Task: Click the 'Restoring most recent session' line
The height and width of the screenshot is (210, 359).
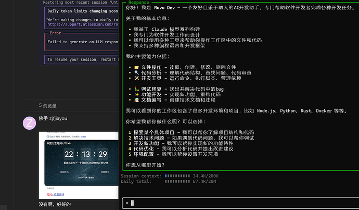Action: tap(81, 2)
